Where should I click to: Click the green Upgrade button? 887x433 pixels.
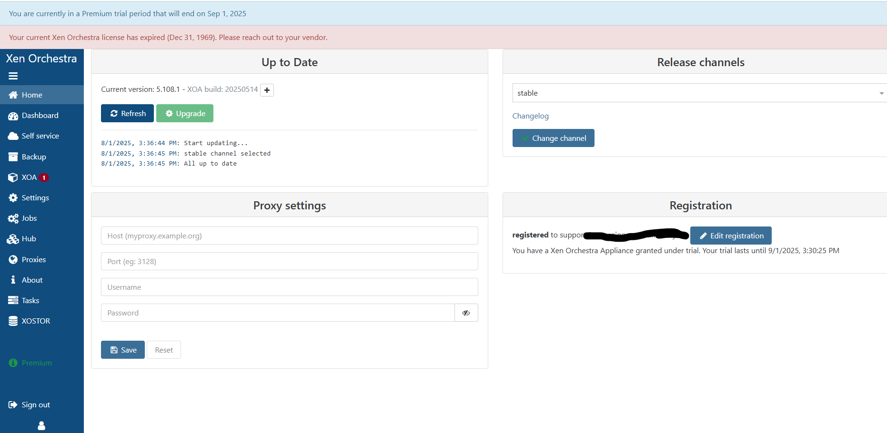tap(185, 113)
